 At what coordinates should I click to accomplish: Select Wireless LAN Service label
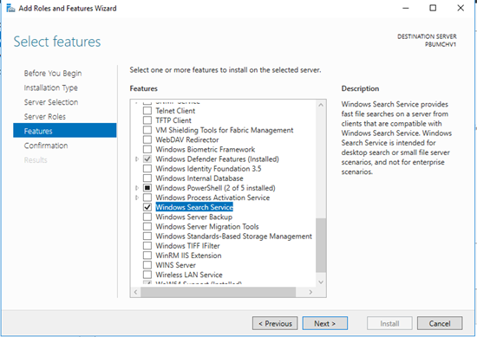pos(189,275)
